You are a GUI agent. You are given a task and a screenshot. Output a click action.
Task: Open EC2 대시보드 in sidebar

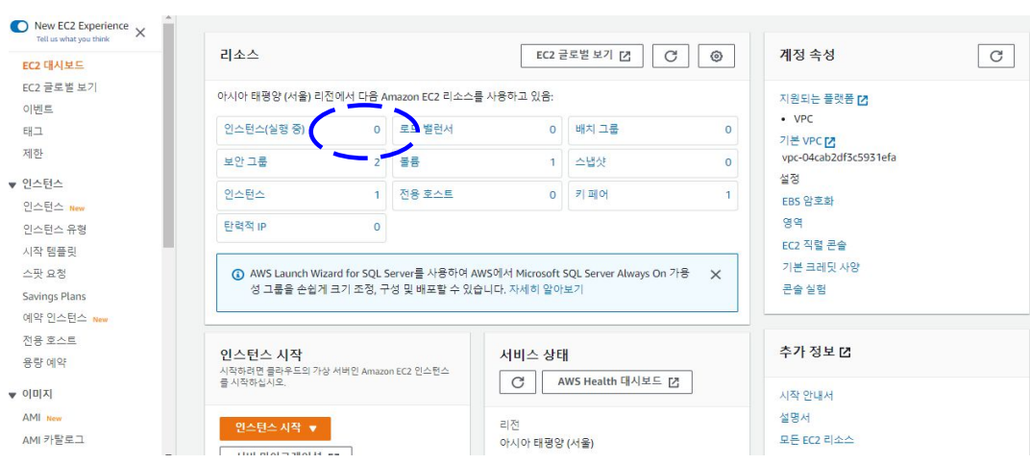coord(53,65)
